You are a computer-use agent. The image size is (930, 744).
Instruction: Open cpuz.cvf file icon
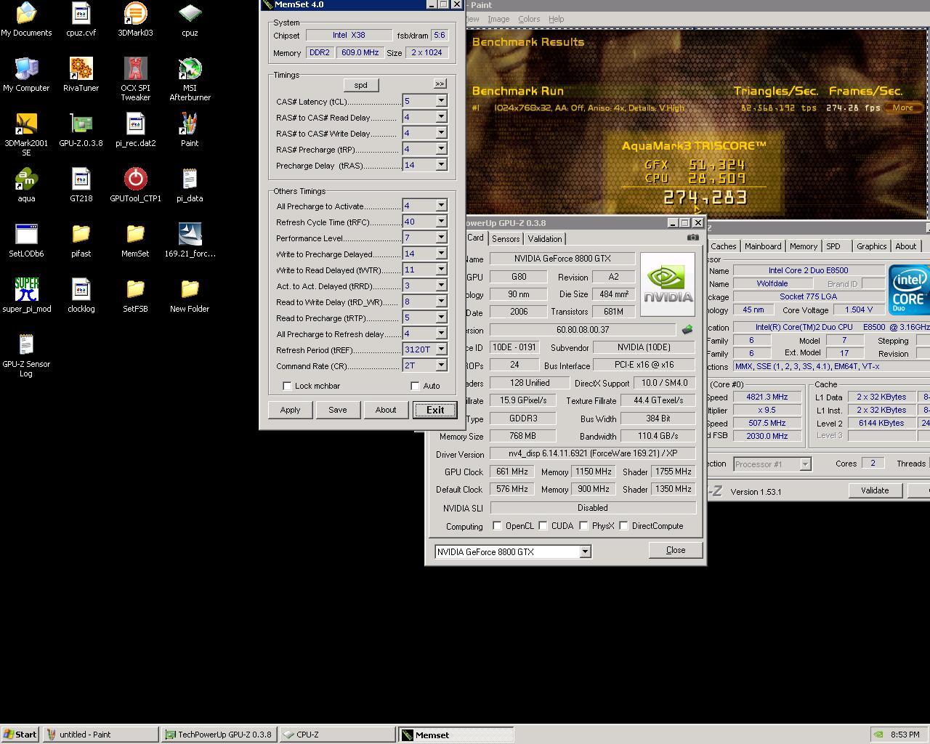(x=81, y=20)
